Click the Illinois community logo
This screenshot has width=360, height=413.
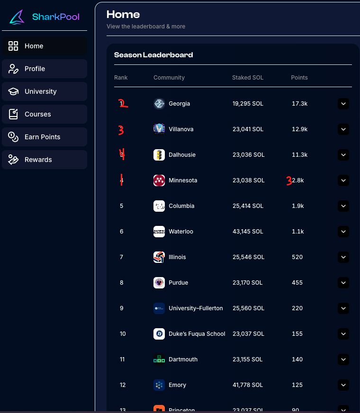159,257
